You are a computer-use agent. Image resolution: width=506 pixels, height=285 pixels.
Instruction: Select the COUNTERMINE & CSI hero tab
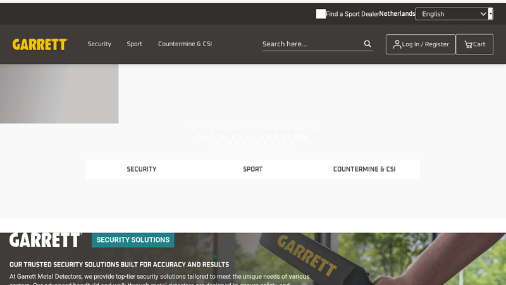point(364,169)
